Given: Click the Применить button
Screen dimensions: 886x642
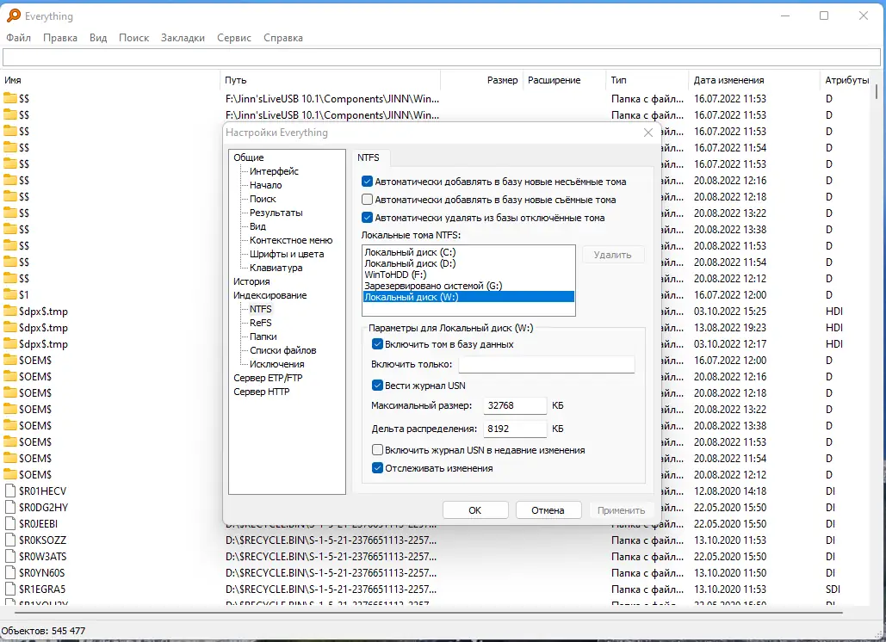Looking at the screenshot, I should tap(621, 509).
